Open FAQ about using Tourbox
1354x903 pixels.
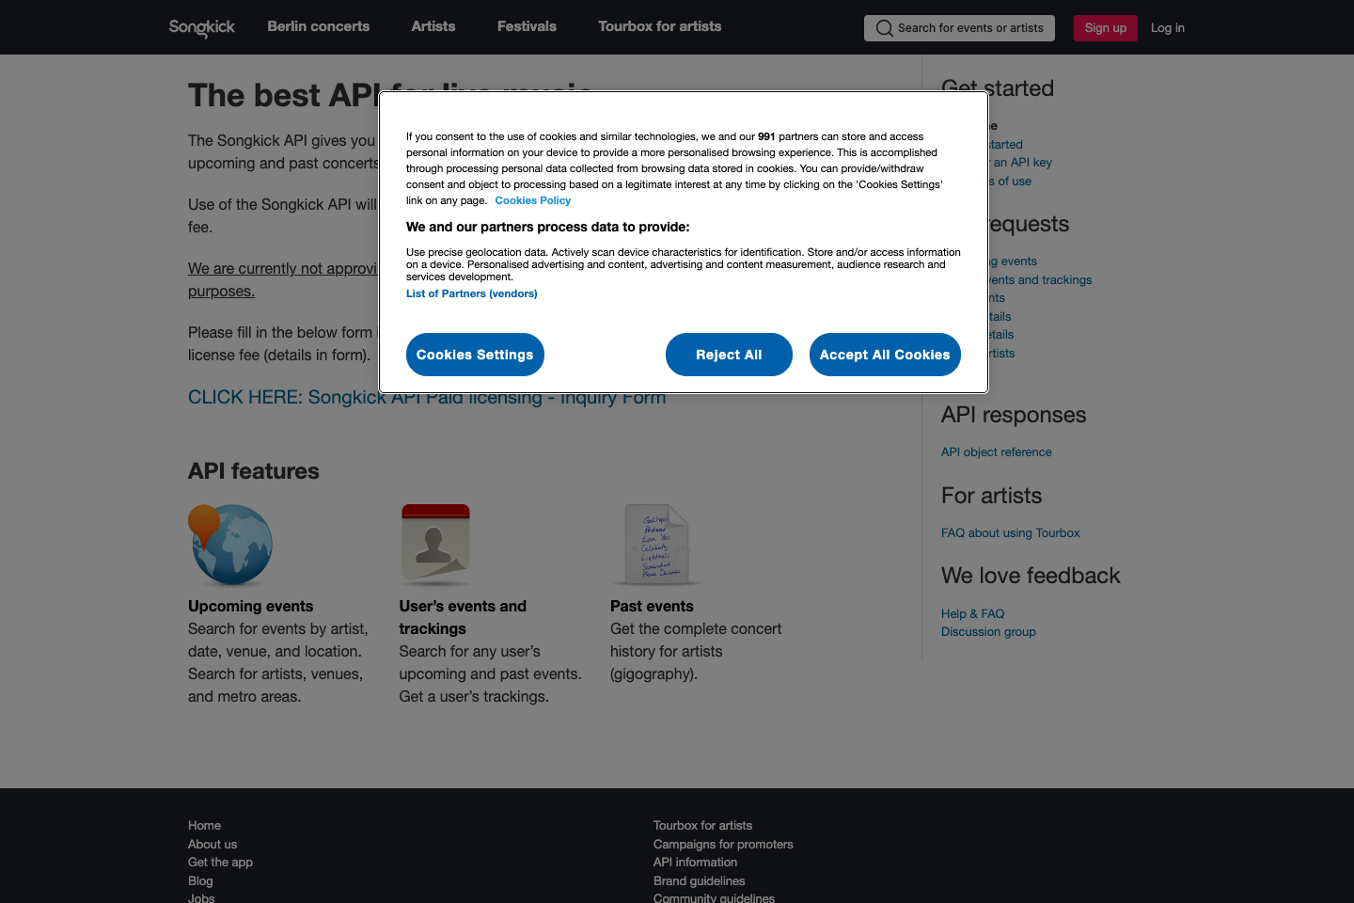click(x=1010, y=532)
